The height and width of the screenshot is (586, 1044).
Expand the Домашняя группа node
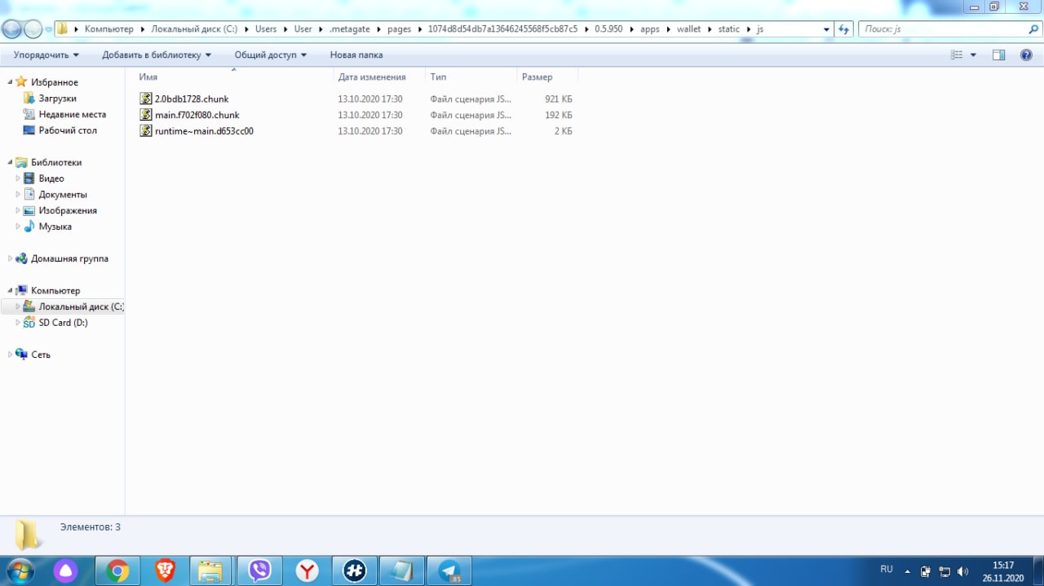click(10, 258)
